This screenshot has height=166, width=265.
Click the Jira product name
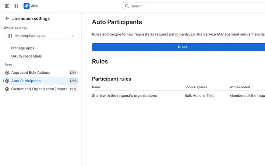coord(34,6)
